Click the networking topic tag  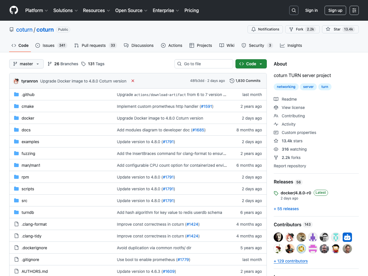286,87
